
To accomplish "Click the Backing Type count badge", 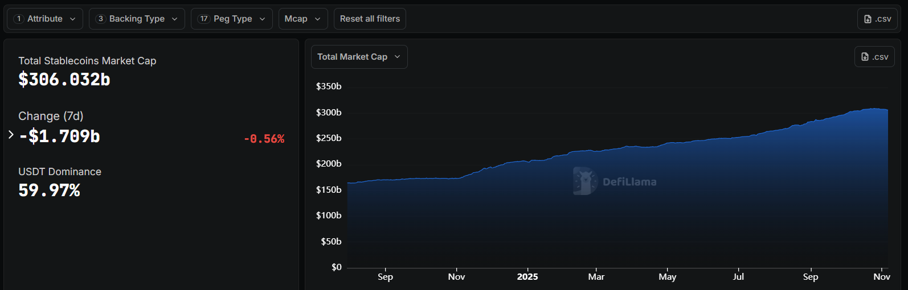I will tap(101, 19).
